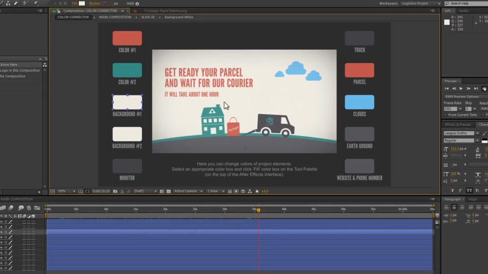Open the Stroke color swatch
The height and width of the screenshot is (274, 488).
coord(105,4)
